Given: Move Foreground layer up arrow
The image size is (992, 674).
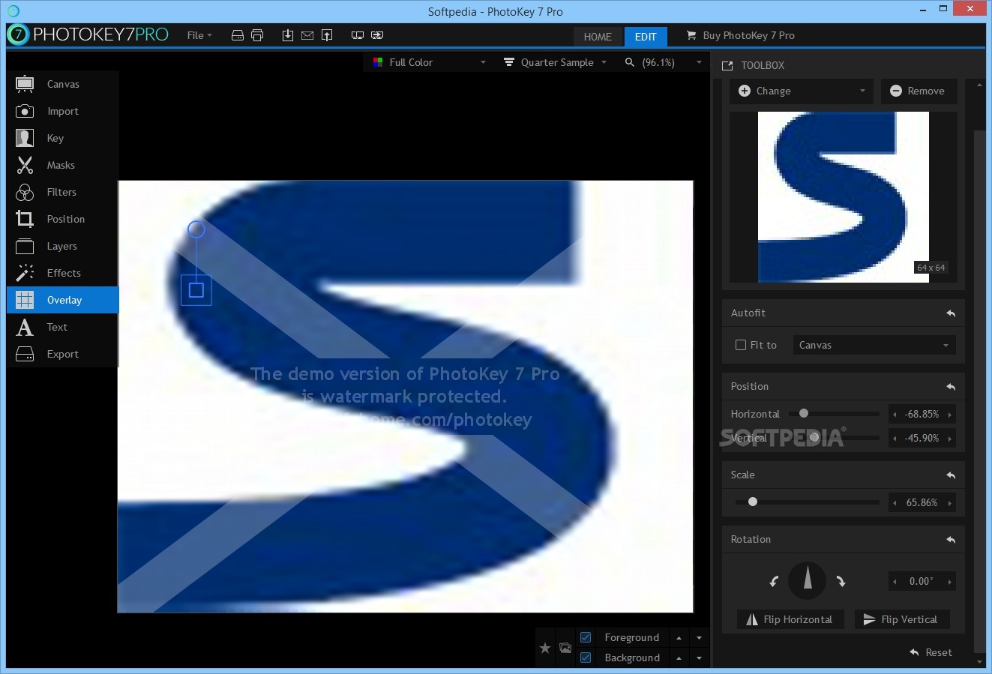Looking at the screenshot, I should tap(679, 637).
